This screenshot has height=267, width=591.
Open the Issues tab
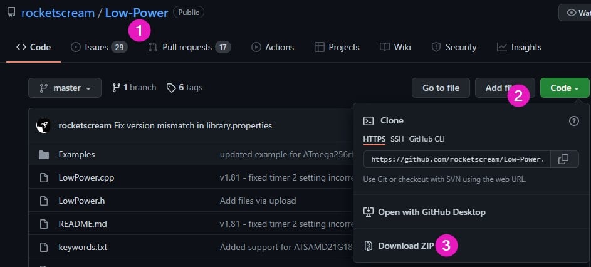pyautogui.click(x=99, y=47)
